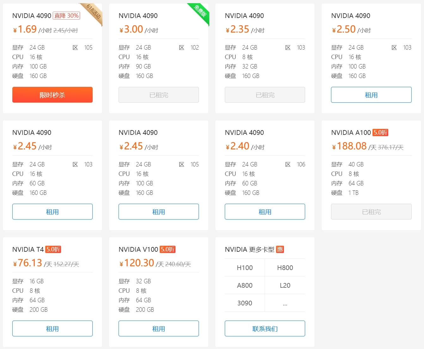The image size is (424, 349).
Task: Pick the 3090 card type cell
Action: pyautogui.click(x=245, y=303)
